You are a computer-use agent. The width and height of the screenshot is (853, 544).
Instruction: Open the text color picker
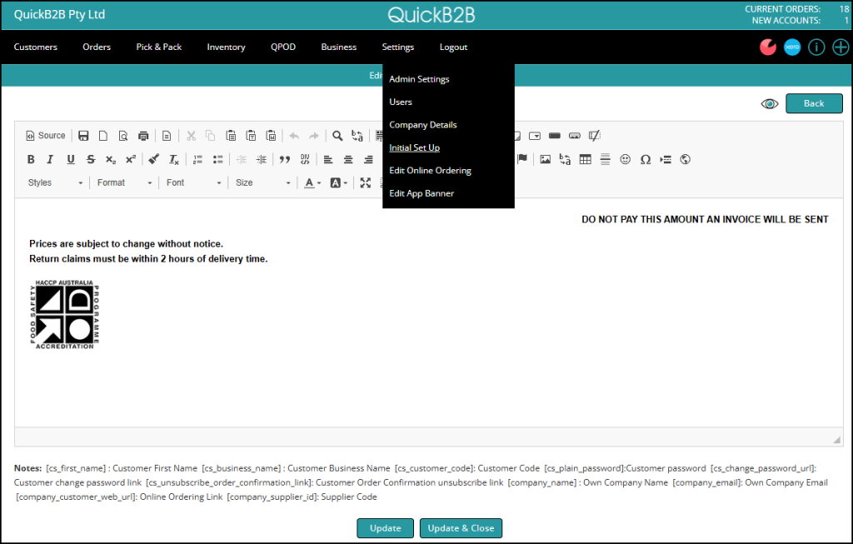point(312,182)
